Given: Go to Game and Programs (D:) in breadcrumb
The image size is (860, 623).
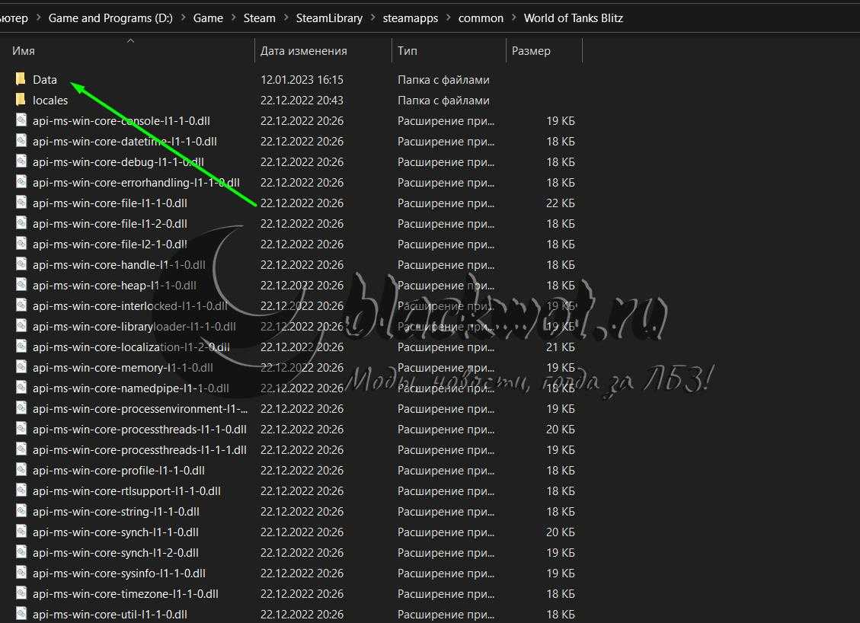Looking at the screenshot, I should 110,18.
